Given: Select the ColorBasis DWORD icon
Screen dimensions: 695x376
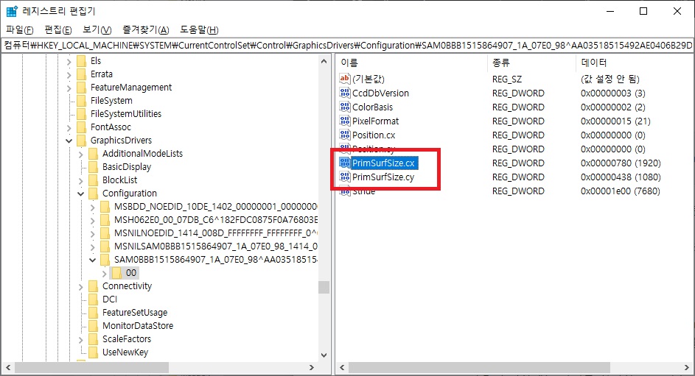Looking at the screenshot, I should pyautogui.click(x=344, y=107).
